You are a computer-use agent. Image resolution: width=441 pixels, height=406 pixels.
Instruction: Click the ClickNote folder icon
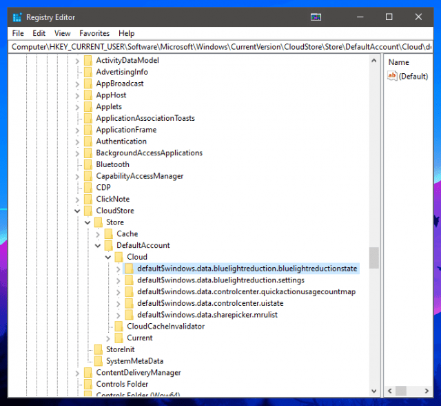[88, 199]
